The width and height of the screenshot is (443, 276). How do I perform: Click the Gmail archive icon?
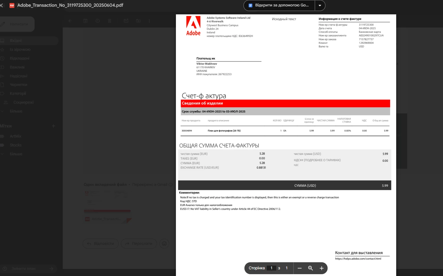coord(85,21)
